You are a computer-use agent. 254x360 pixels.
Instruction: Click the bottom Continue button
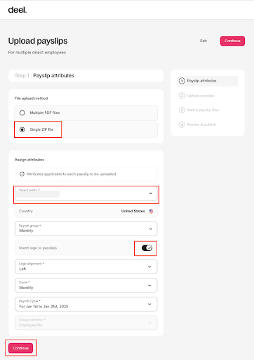tap(20, 348)
